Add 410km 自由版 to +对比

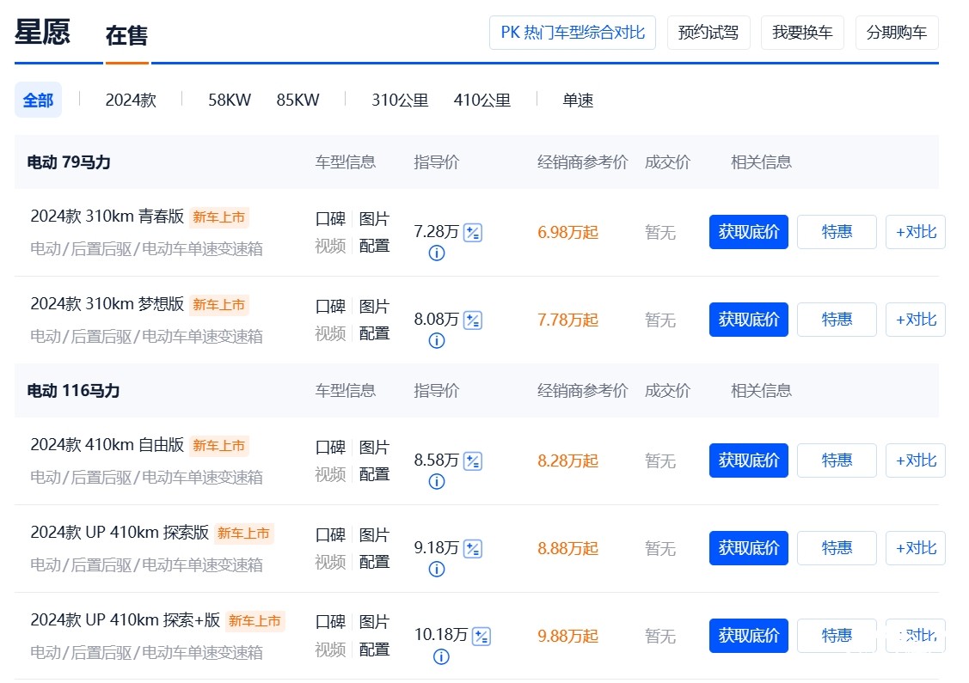916,460
